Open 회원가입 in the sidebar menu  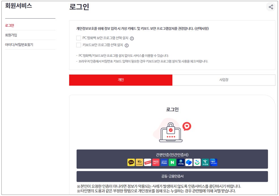(11, 35)
